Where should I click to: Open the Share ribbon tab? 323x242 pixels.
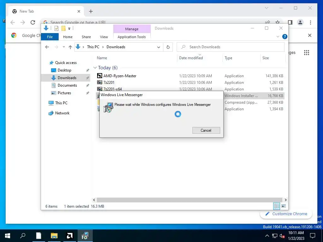coord(86,37)
